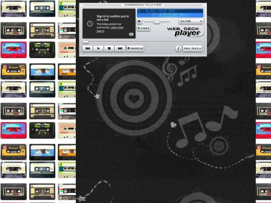Expand the playlist dropdown beside the info button

tap(193, 49)
